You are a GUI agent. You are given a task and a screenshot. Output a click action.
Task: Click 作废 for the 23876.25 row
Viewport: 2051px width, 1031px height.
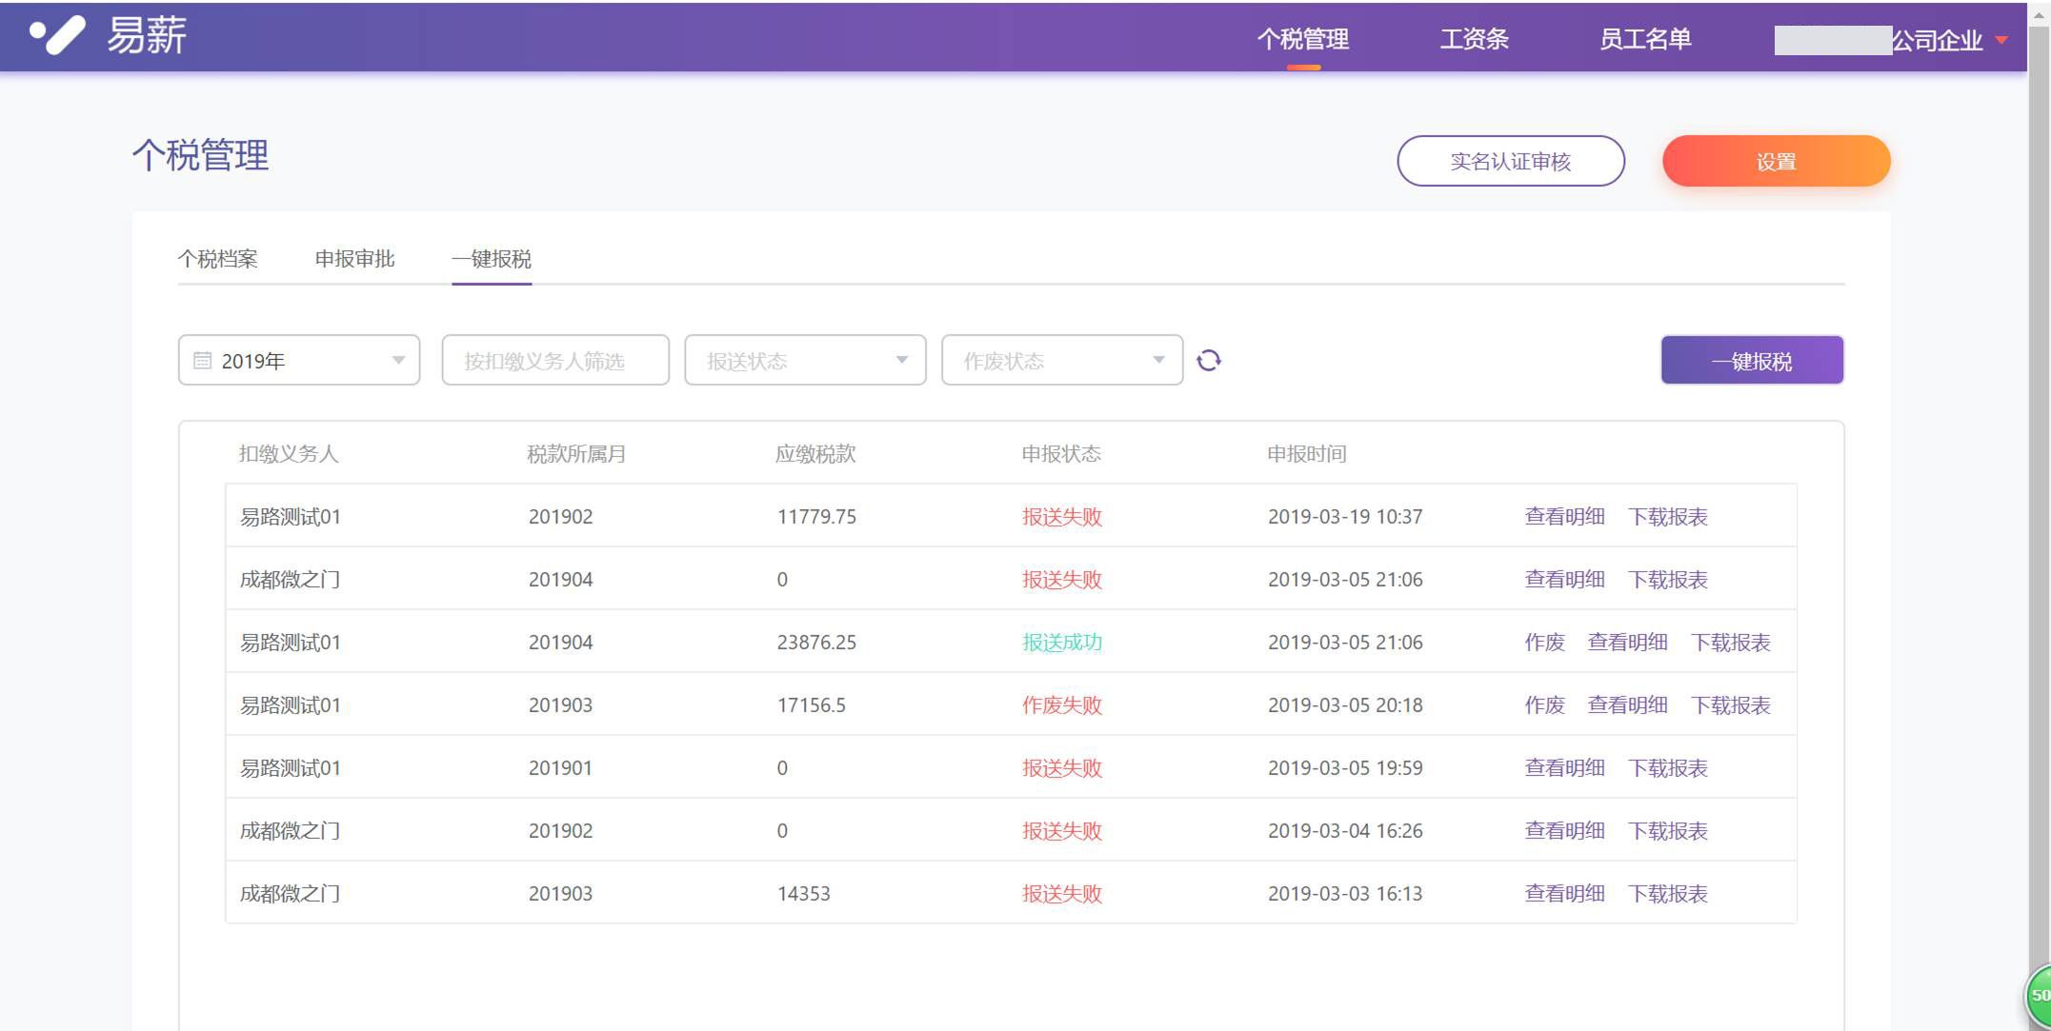point(1544,643)
